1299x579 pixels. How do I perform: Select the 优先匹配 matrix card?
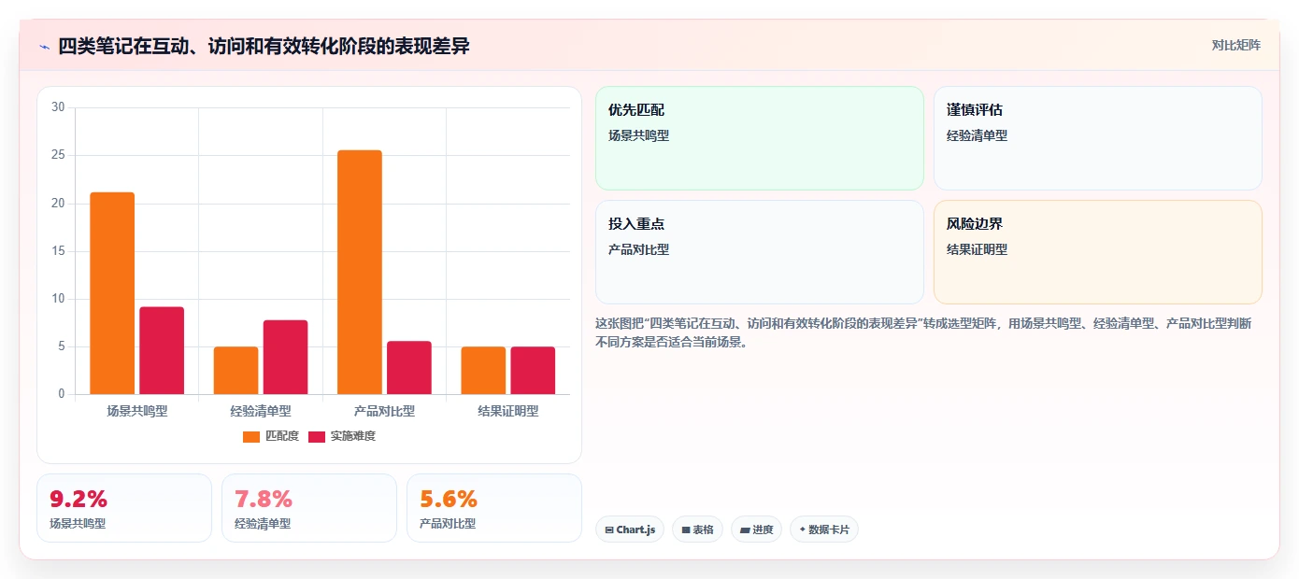click(x=760, y=138)
